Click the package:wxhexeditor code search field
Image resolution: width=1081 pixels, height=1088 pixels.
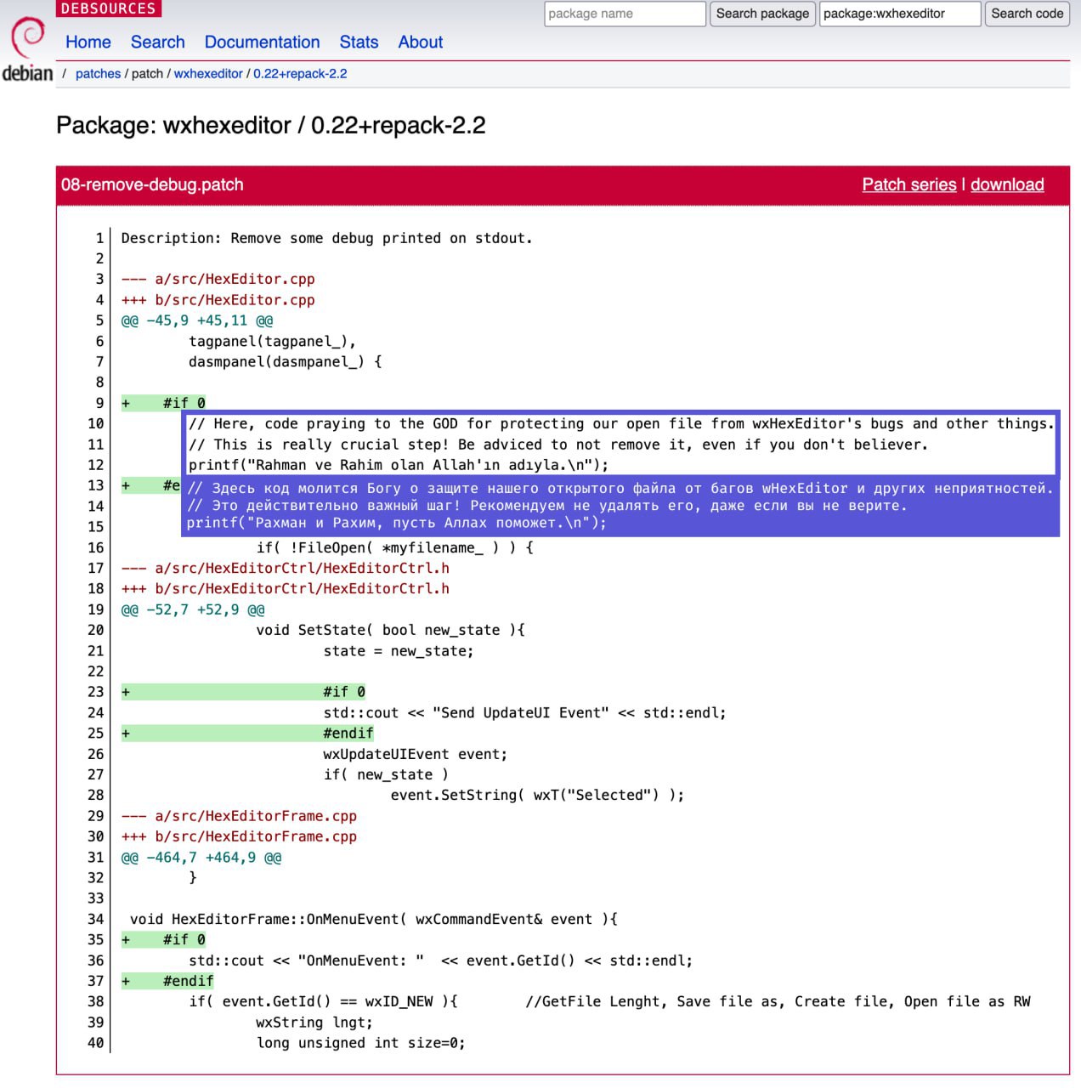point(899,14)
